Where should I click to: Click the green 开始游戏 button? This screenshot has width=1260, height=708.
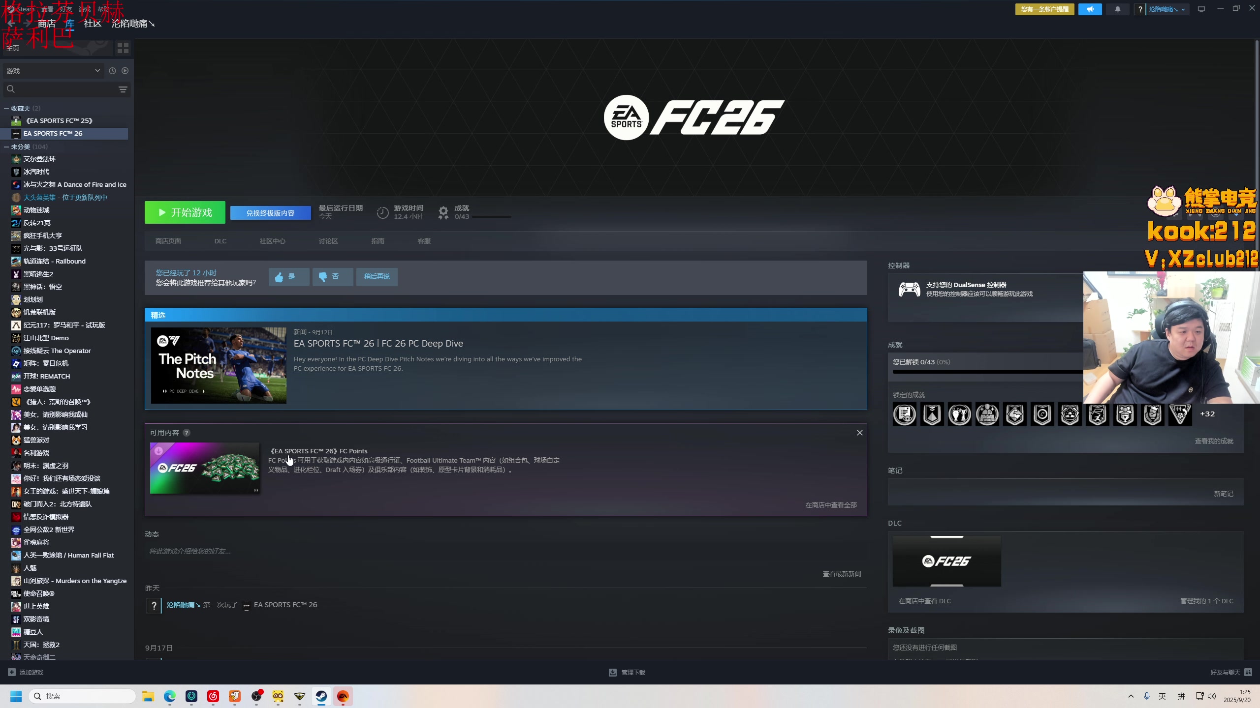(185, 212)
